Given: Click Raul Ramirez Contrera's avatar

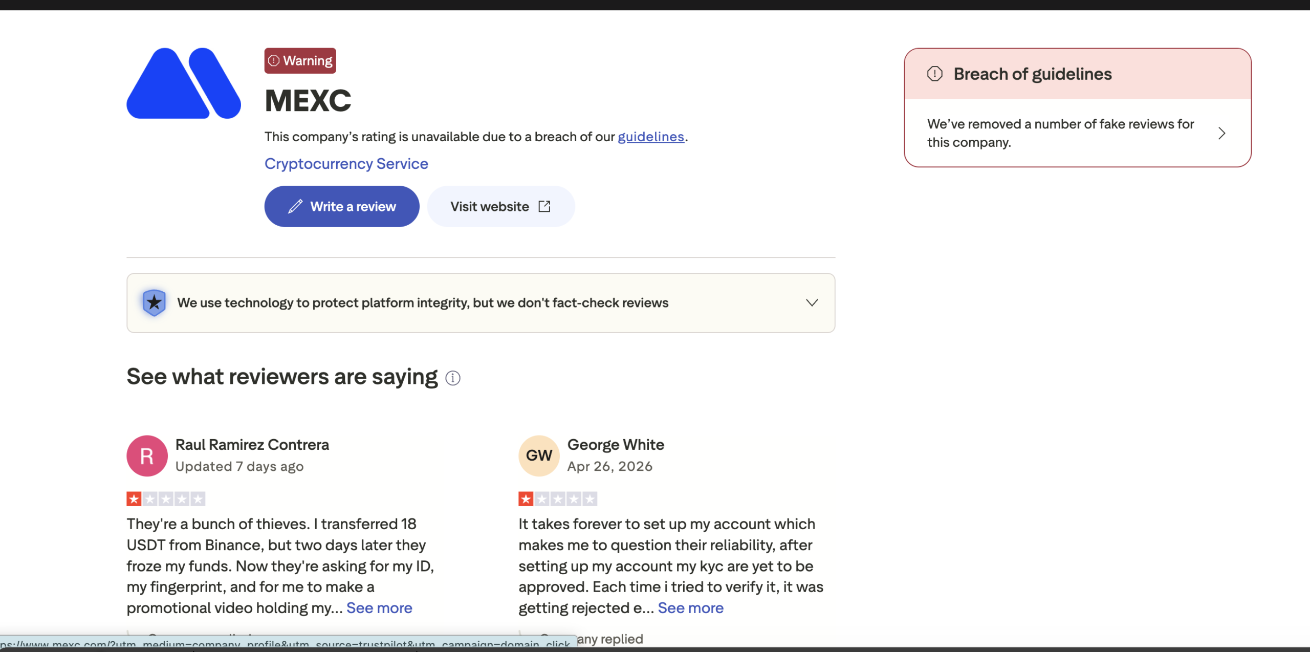Looking at the screenshot, I should pyautogui.click(x=147, y=456).
